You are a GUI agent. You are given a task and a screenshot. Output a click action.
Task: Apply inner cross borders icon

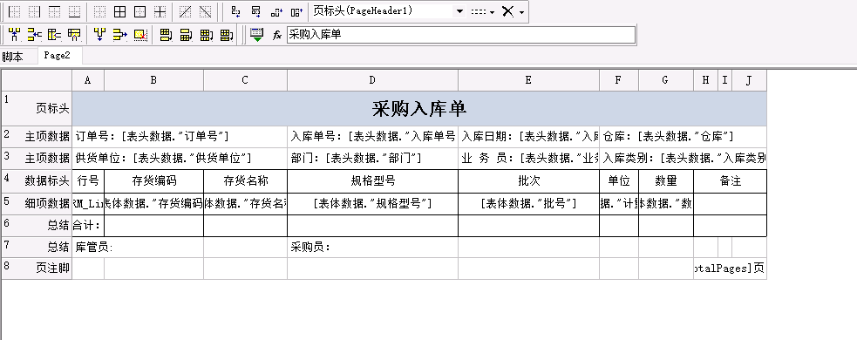[x=160, y=11]
